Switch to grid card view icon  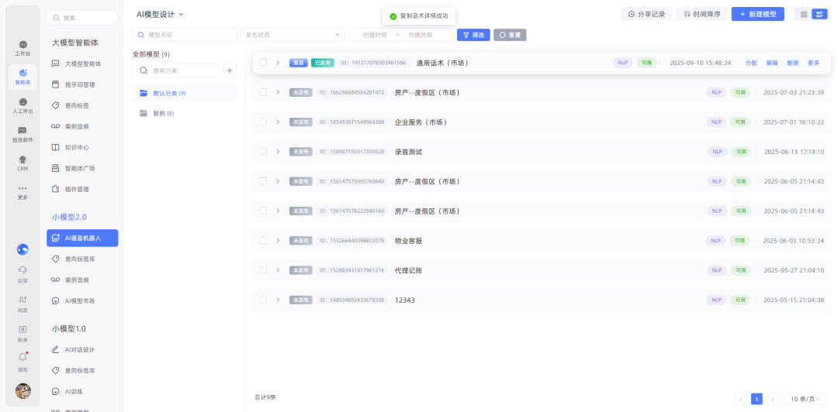click(803, 14)
